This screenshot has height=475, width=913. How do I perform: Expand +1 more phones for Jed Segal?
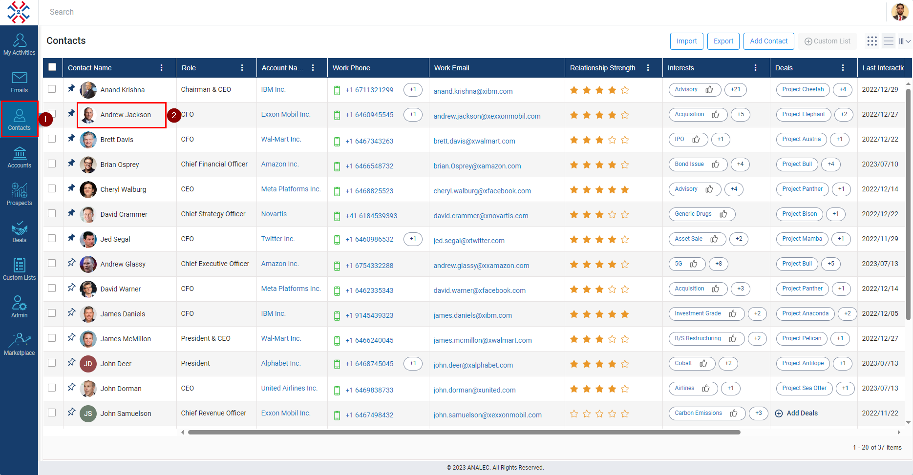413,239
